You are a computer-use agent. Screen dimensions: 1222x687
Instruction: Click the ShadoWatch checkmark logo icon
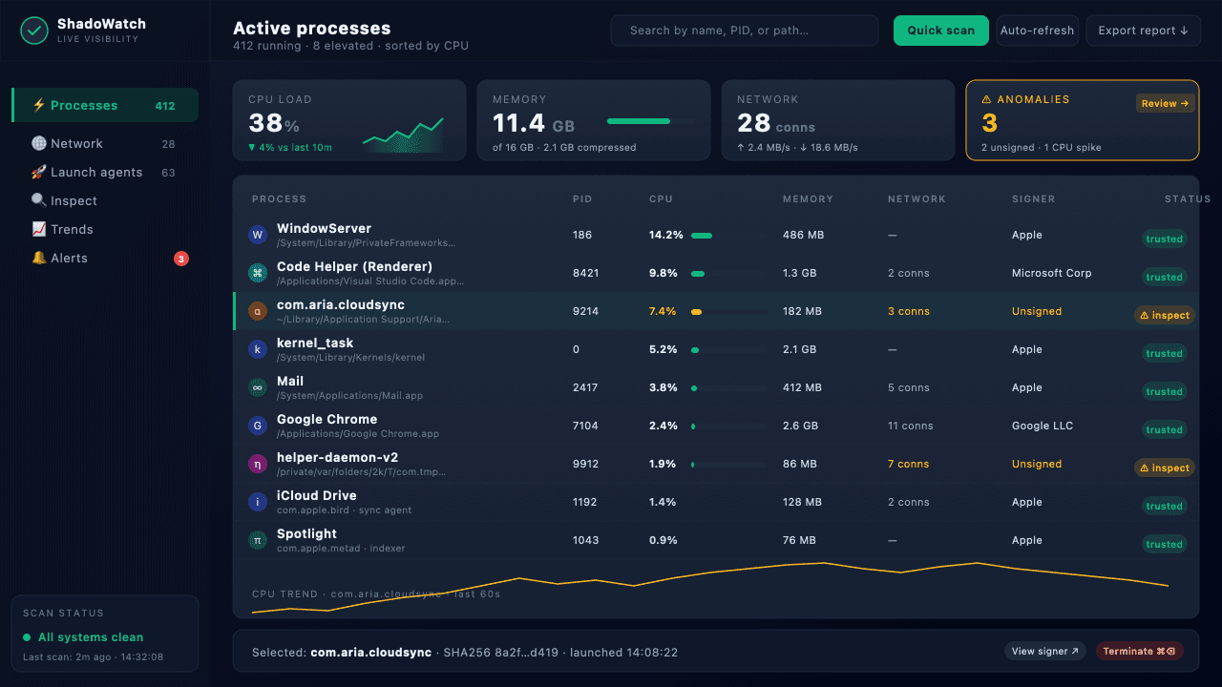(x=34, y=31)
